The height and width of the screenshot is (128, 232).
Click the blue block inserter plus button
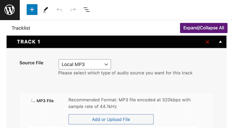point(32,10)
